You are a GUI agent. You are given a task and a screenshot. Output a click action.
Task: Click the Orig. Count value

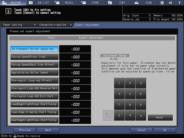(x=150, y=15)
